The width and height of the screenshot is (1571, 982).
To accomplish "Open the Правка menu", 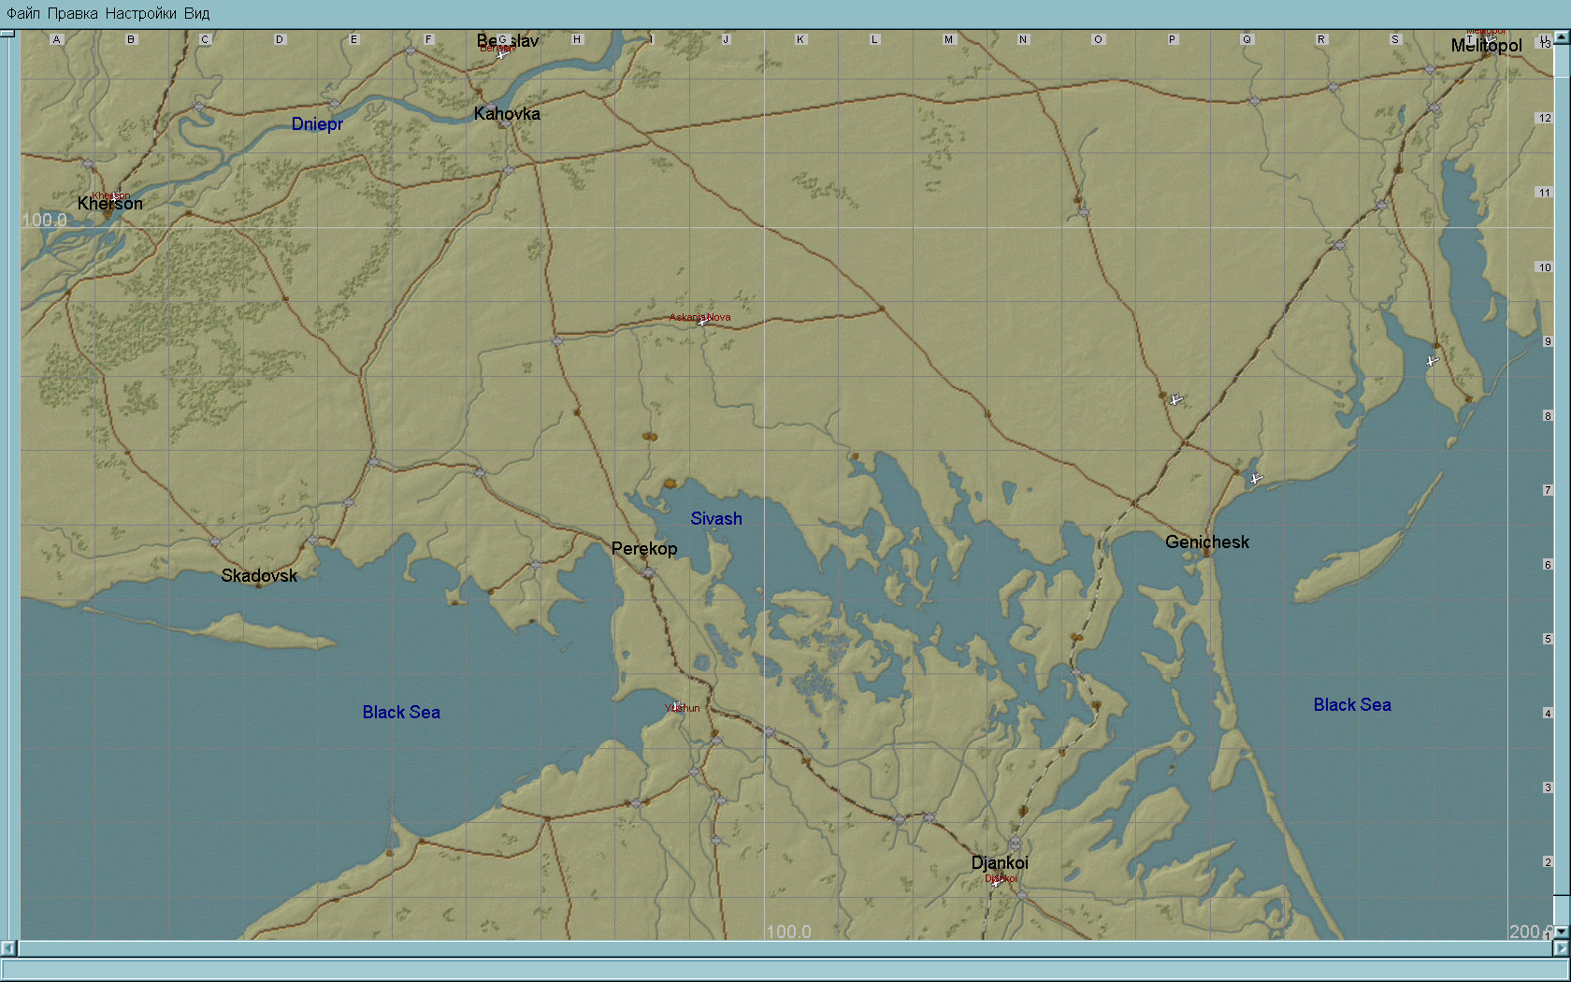I will click(x=72, y=13).
